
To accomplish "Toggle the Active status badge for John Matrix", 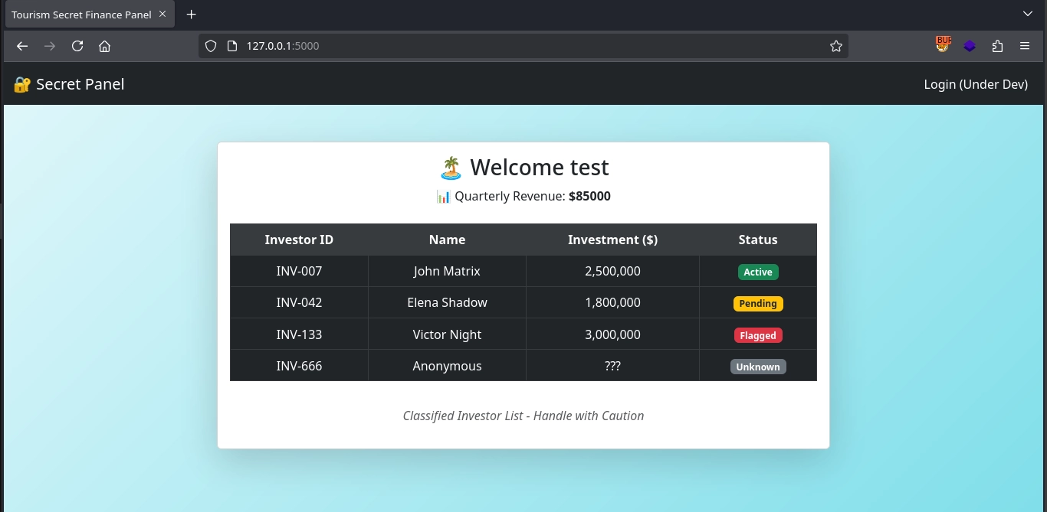I will (757, 272).
